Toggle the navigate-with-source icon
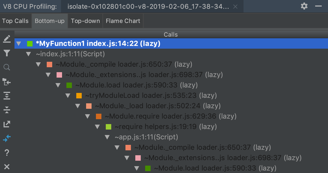 [7, 139]
